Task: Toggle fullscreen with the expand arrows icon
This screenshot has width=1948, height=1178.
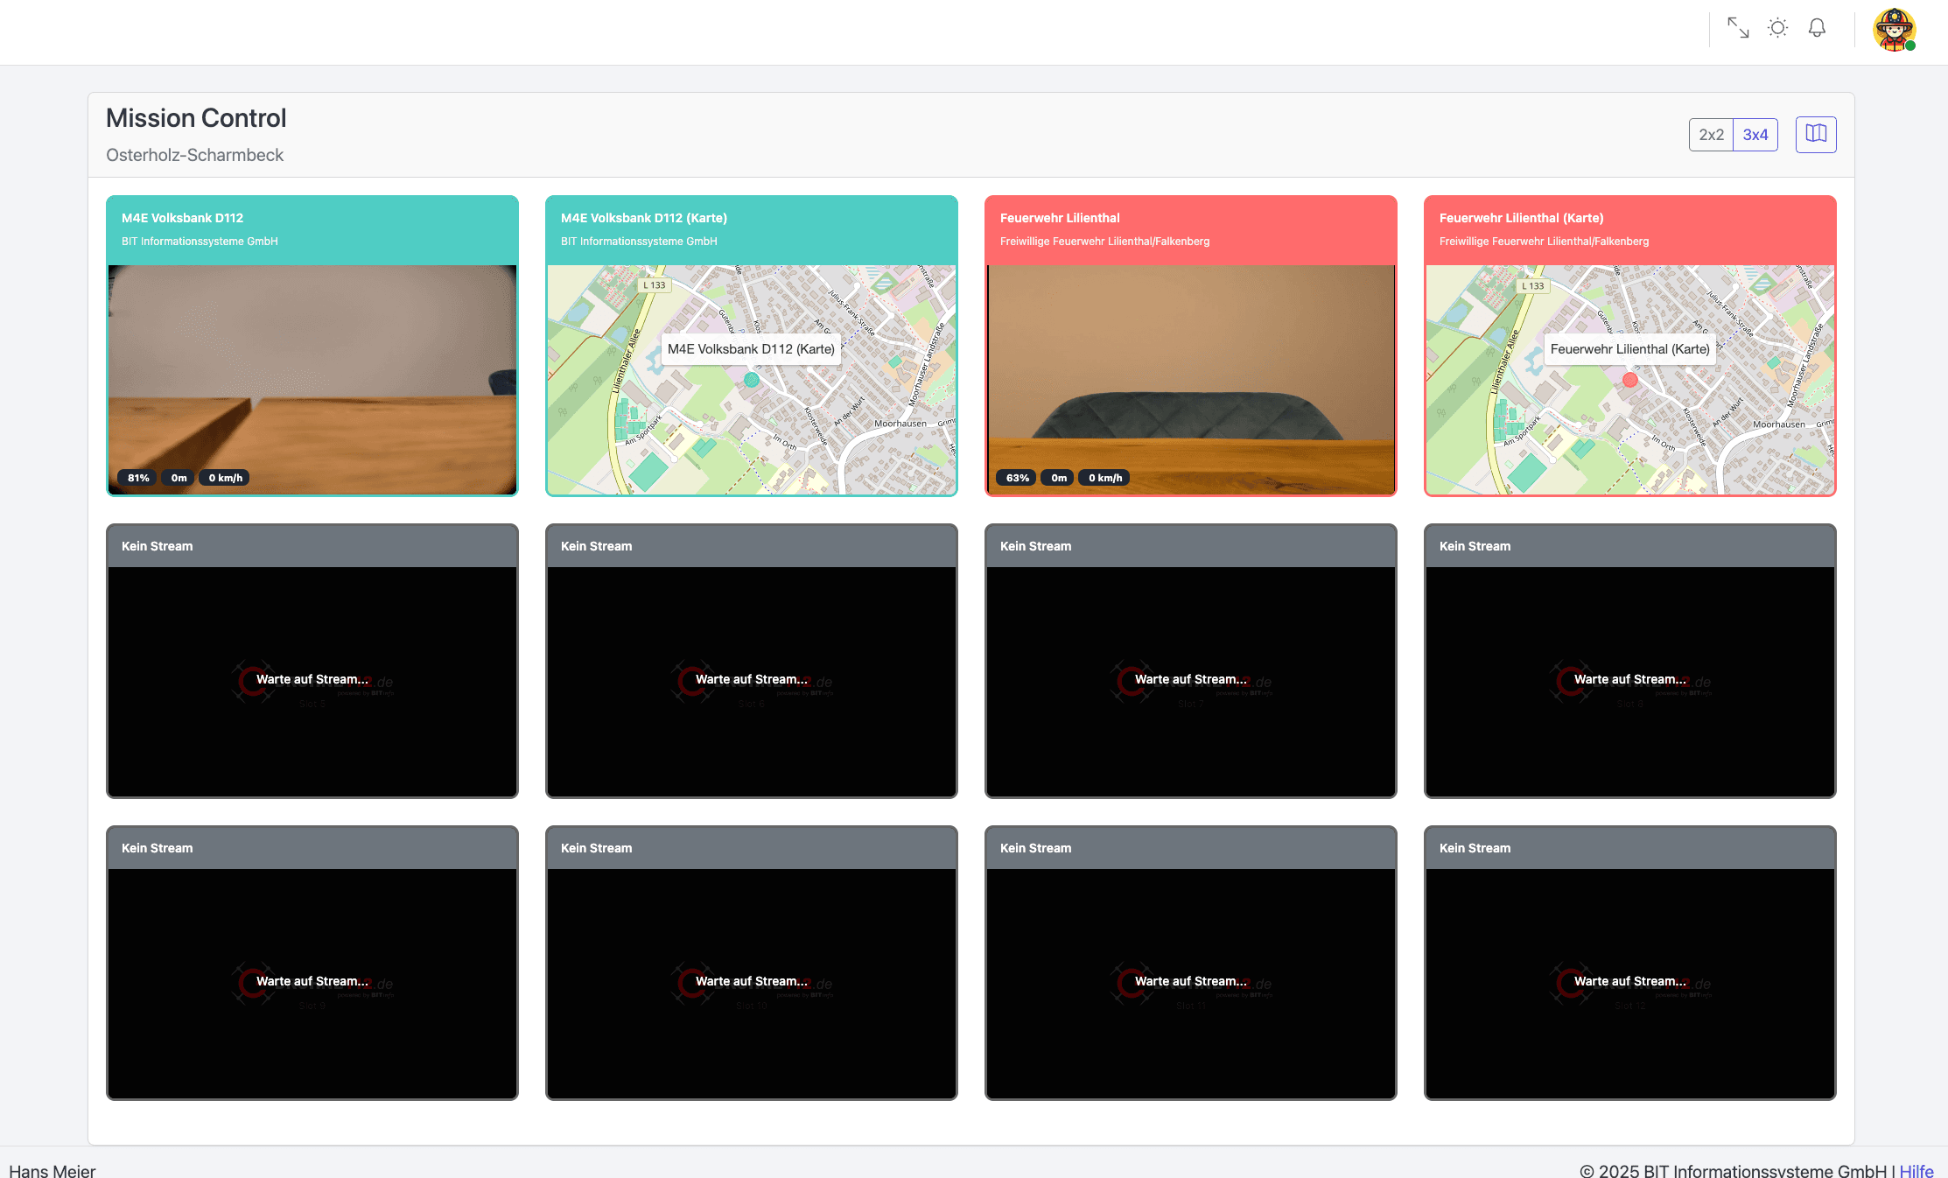Action: pos(1737,28)
